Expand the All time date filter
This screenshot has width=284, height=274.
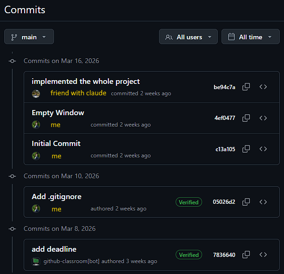250,37
